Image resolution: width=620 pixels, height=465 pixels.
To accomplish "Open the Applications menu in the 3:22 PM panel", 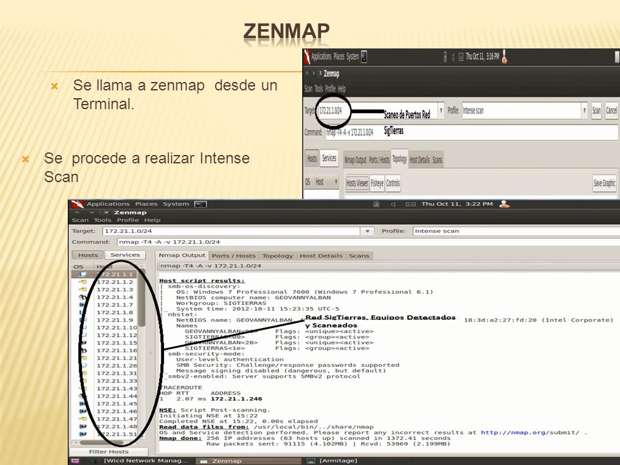I will 108,204.
